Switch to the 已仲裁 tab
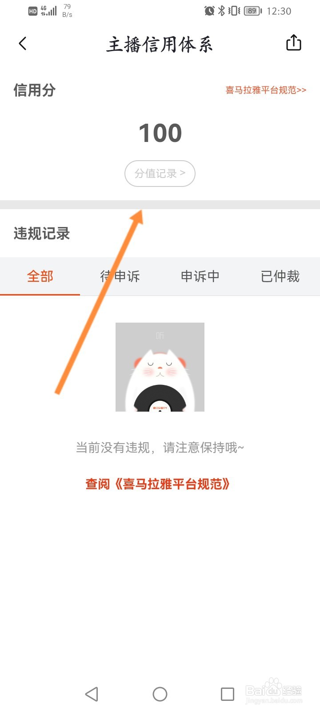320x712 pixels. click(280, 276)
